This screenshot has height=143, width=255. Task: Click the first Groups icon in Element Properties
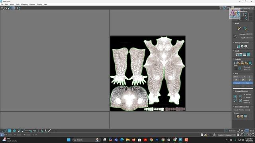[238, 116]
